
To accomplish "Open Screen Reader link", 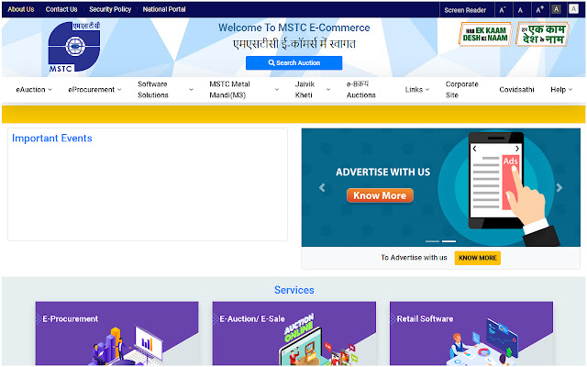I will [x=465, y=10].
